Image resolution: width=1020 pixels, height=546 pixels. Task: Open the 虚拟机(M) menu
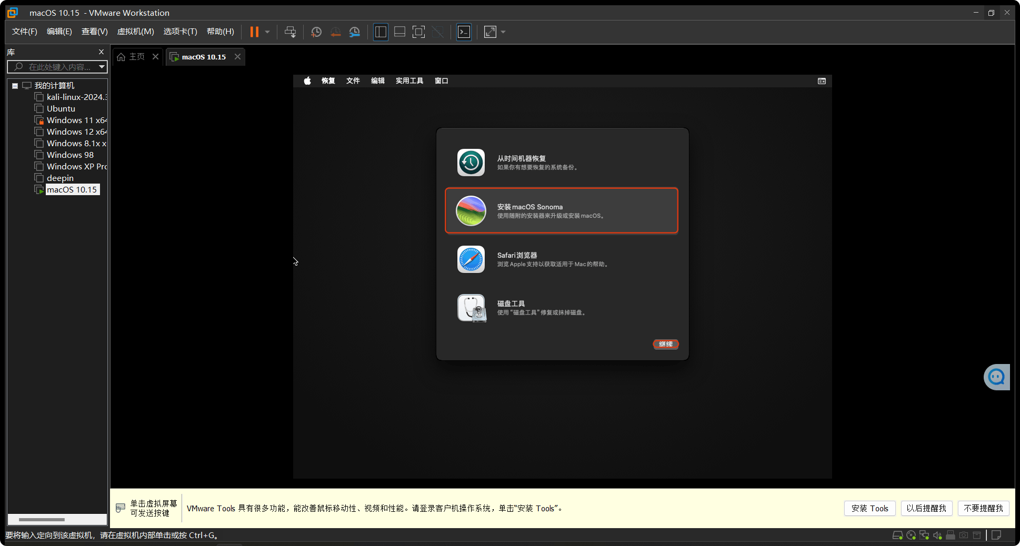point(135,31)
